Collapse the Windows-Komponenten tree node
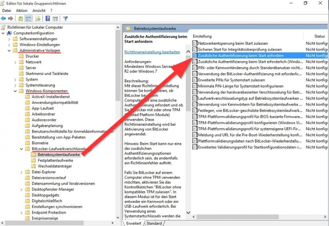This screenshot has height=226, width=329. tap(16, 91)
